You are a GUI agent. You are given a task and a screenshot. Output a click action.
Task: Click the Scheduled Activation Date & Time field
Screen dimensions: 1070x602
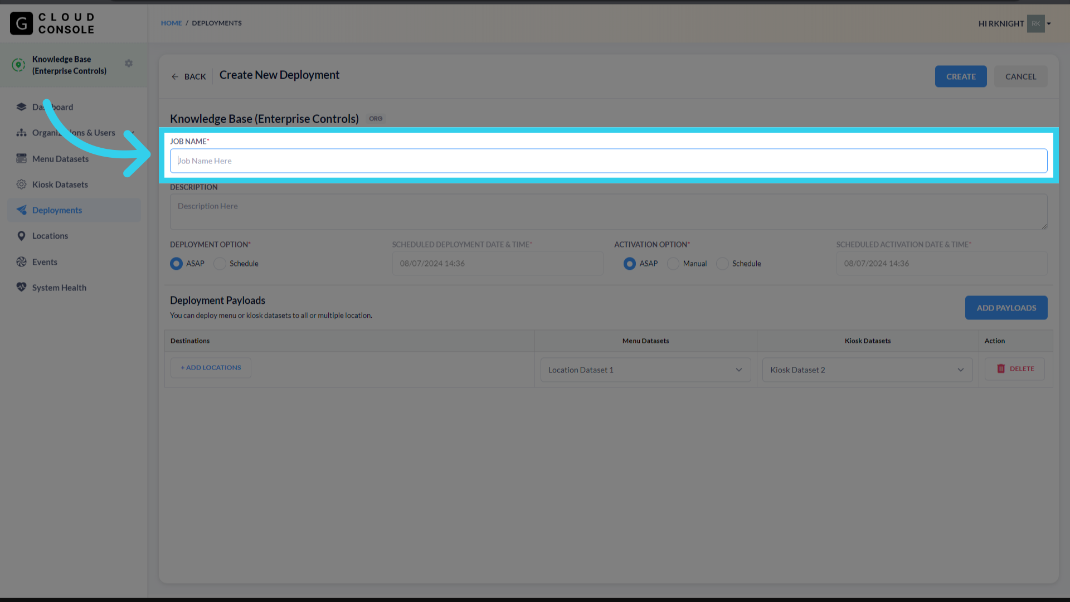click(941, 264)
